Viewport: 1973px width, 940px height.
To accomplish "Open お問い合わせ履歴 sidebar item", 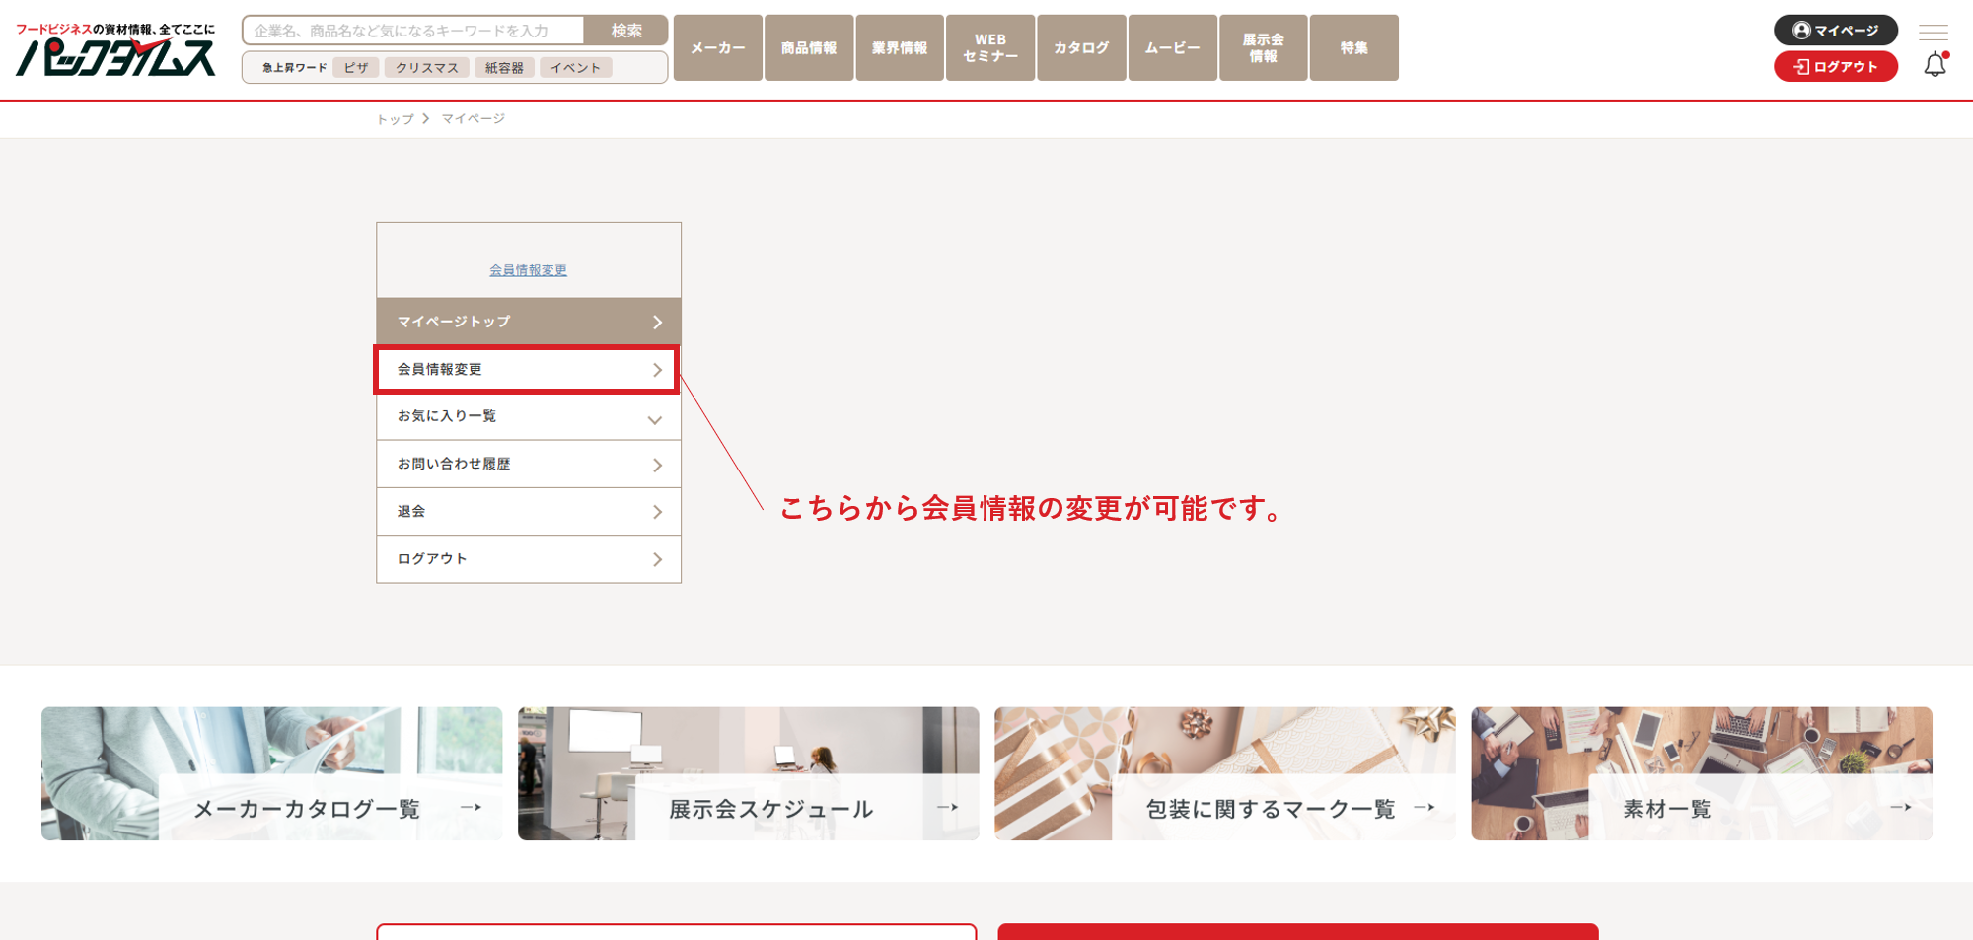I will (528, 465).
